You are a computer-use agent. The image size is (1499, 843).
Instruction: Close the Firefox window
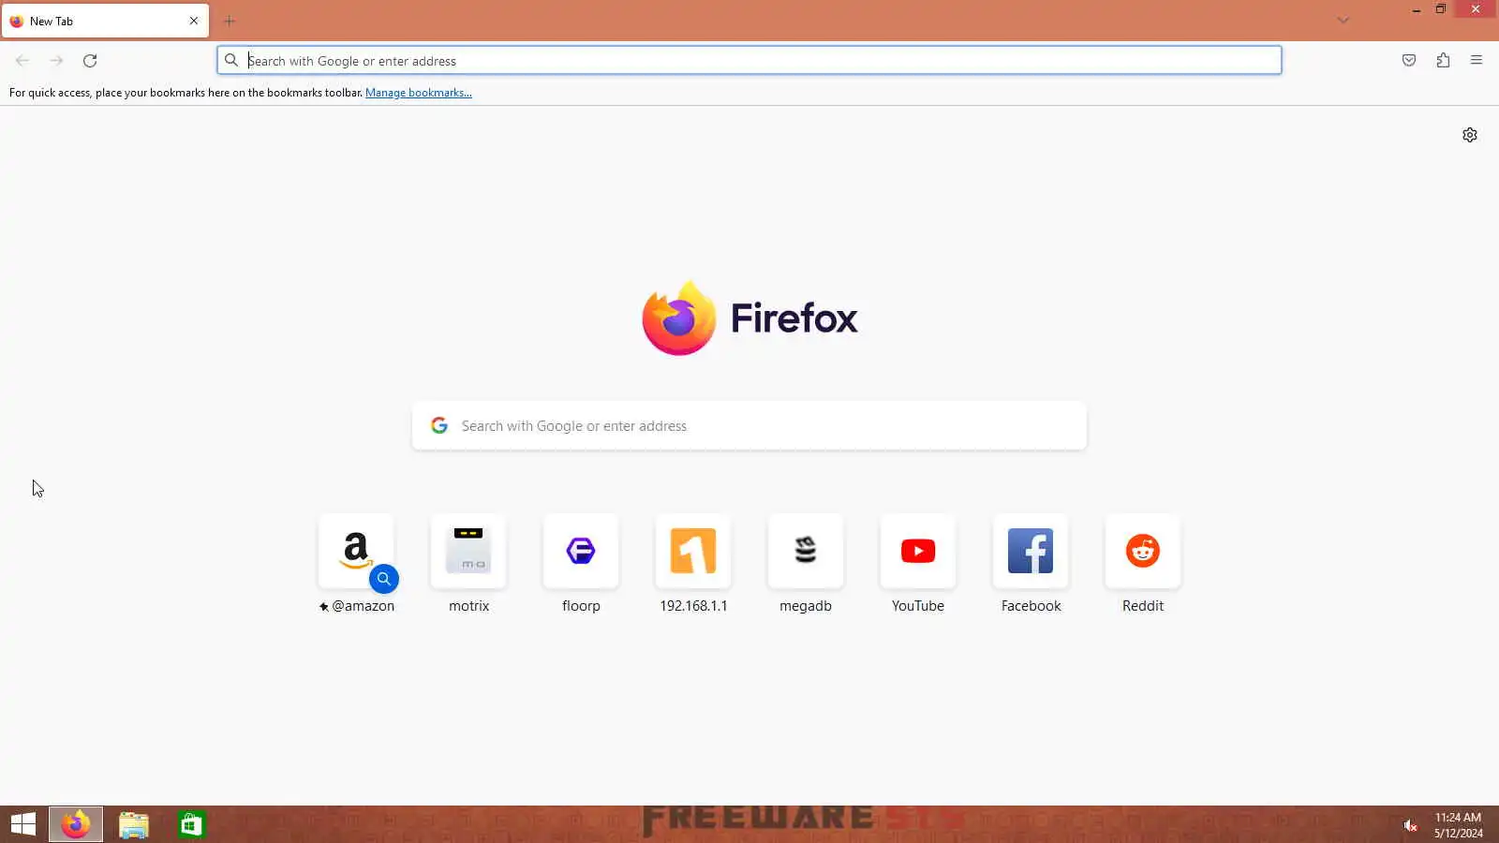tap(1476, 9)
